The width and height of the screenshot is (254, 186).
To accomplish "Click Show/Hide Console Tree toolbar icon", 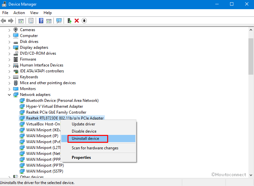I will point(21,21).
